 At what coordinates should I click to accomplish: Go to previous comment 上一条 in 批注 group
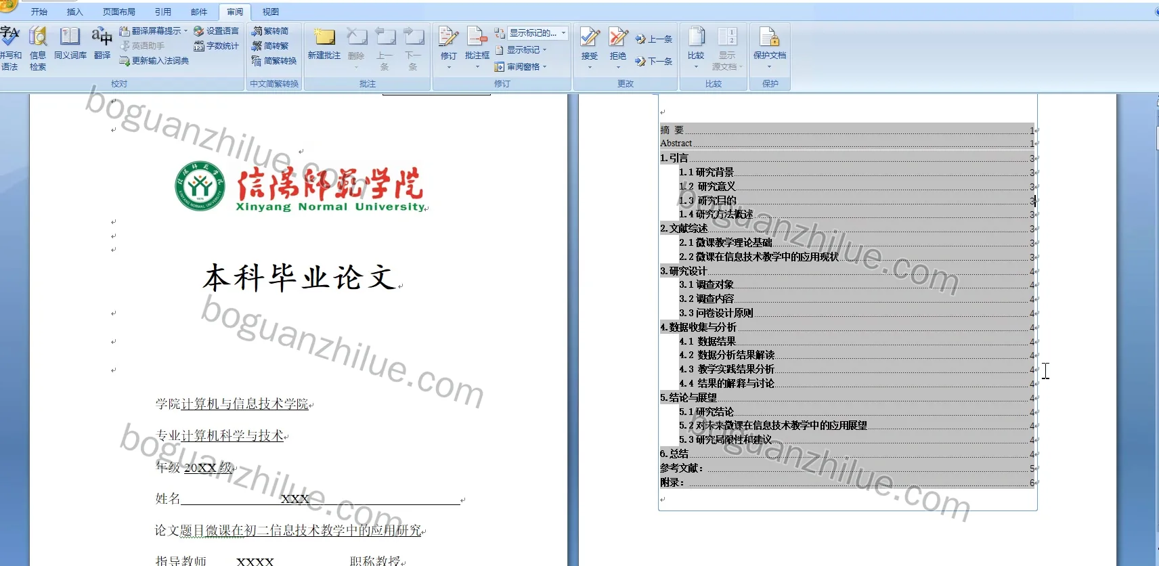click(x=385, y=48)
